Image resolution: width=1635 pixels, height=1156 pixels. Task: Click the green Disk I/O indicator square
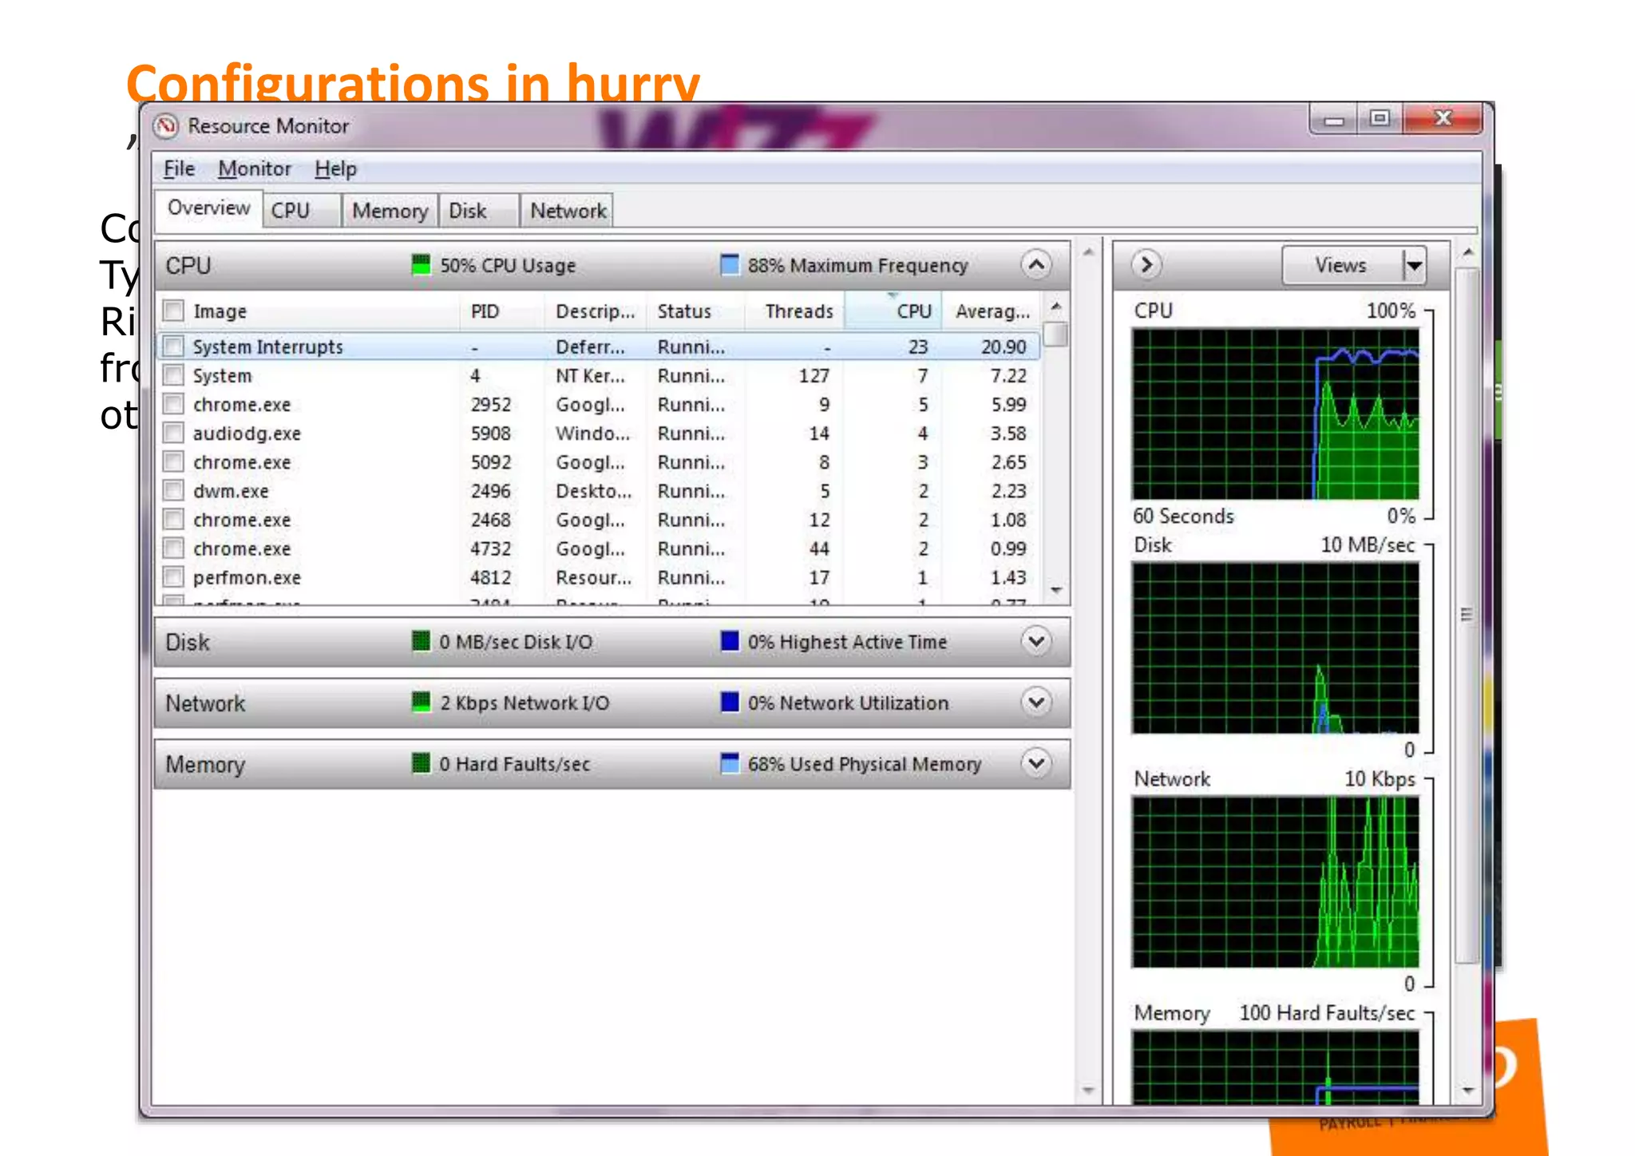[x=420, y=641]
